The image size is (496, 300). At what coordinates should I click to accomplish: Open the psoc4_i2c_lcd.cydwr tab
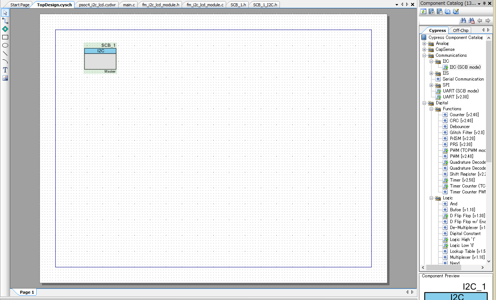(97, 5)
